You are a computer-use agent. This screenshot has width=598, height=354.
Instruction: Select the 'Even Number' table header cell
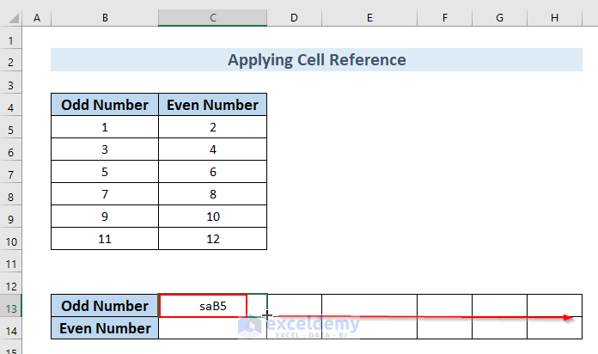point(212,105)
